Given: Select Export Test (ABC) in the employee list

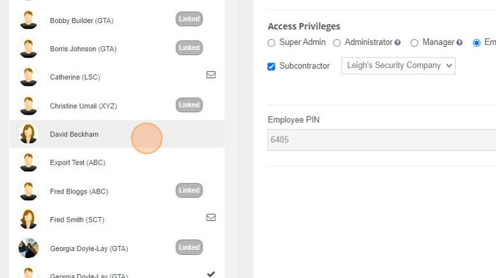Looking at the screenshot, I should 117,162.
